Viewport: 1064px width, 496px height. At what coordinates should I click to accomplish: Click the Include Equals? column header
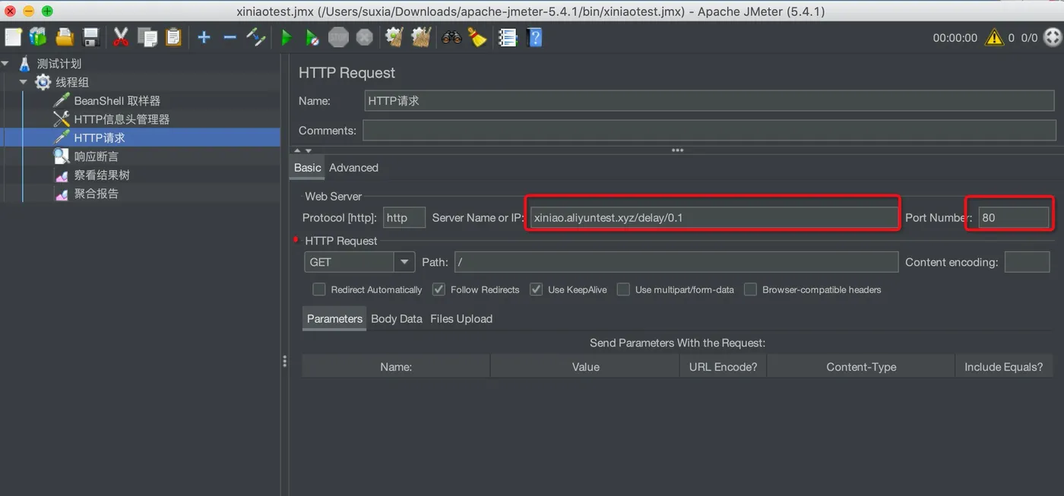[1003, 367]
